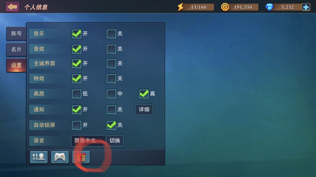
Task: Switch to the 名片 tab
Action: (x=16, y=49)
